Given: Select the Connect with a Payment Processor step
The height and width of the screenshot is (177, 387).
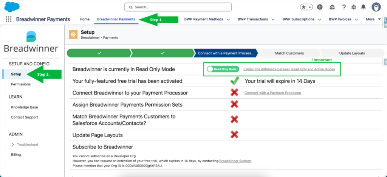Looking at the screenshot, I should tap(226, 53).
